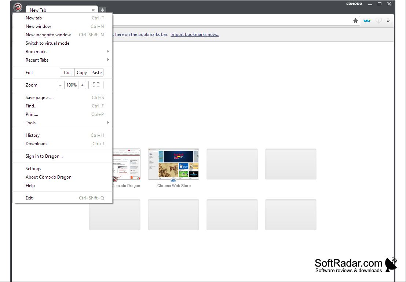406x282 pixels.
Task: Open a new tab with plus button
Action: (102, 10)
